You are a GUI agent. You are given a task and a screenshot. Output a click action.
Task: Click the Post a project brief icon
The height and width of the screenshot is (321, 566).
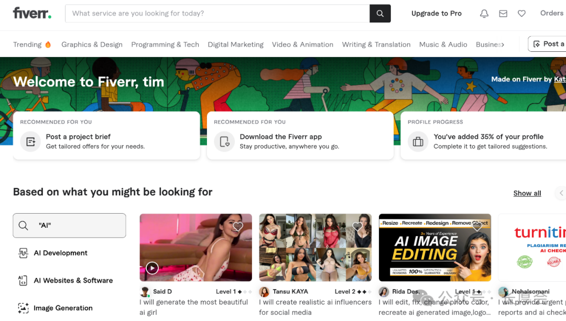31,141
